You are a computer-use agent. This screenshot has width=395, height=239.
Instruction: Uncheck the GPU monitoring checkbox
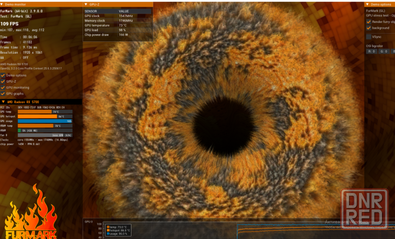[x=3, y=87]
